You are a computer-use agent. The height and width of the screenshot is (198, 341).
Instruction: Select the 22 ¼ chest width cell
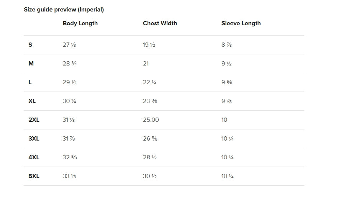(149, 82)
